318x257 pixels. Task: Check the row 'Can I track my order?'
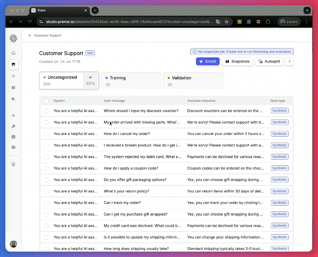pos(46,203)
